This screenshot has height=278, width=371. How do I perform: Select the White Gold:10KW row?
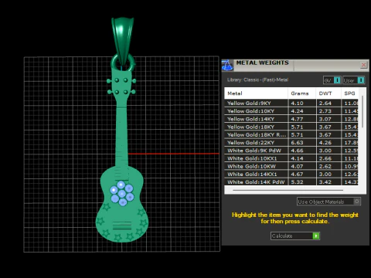click(x=291, y=166)
